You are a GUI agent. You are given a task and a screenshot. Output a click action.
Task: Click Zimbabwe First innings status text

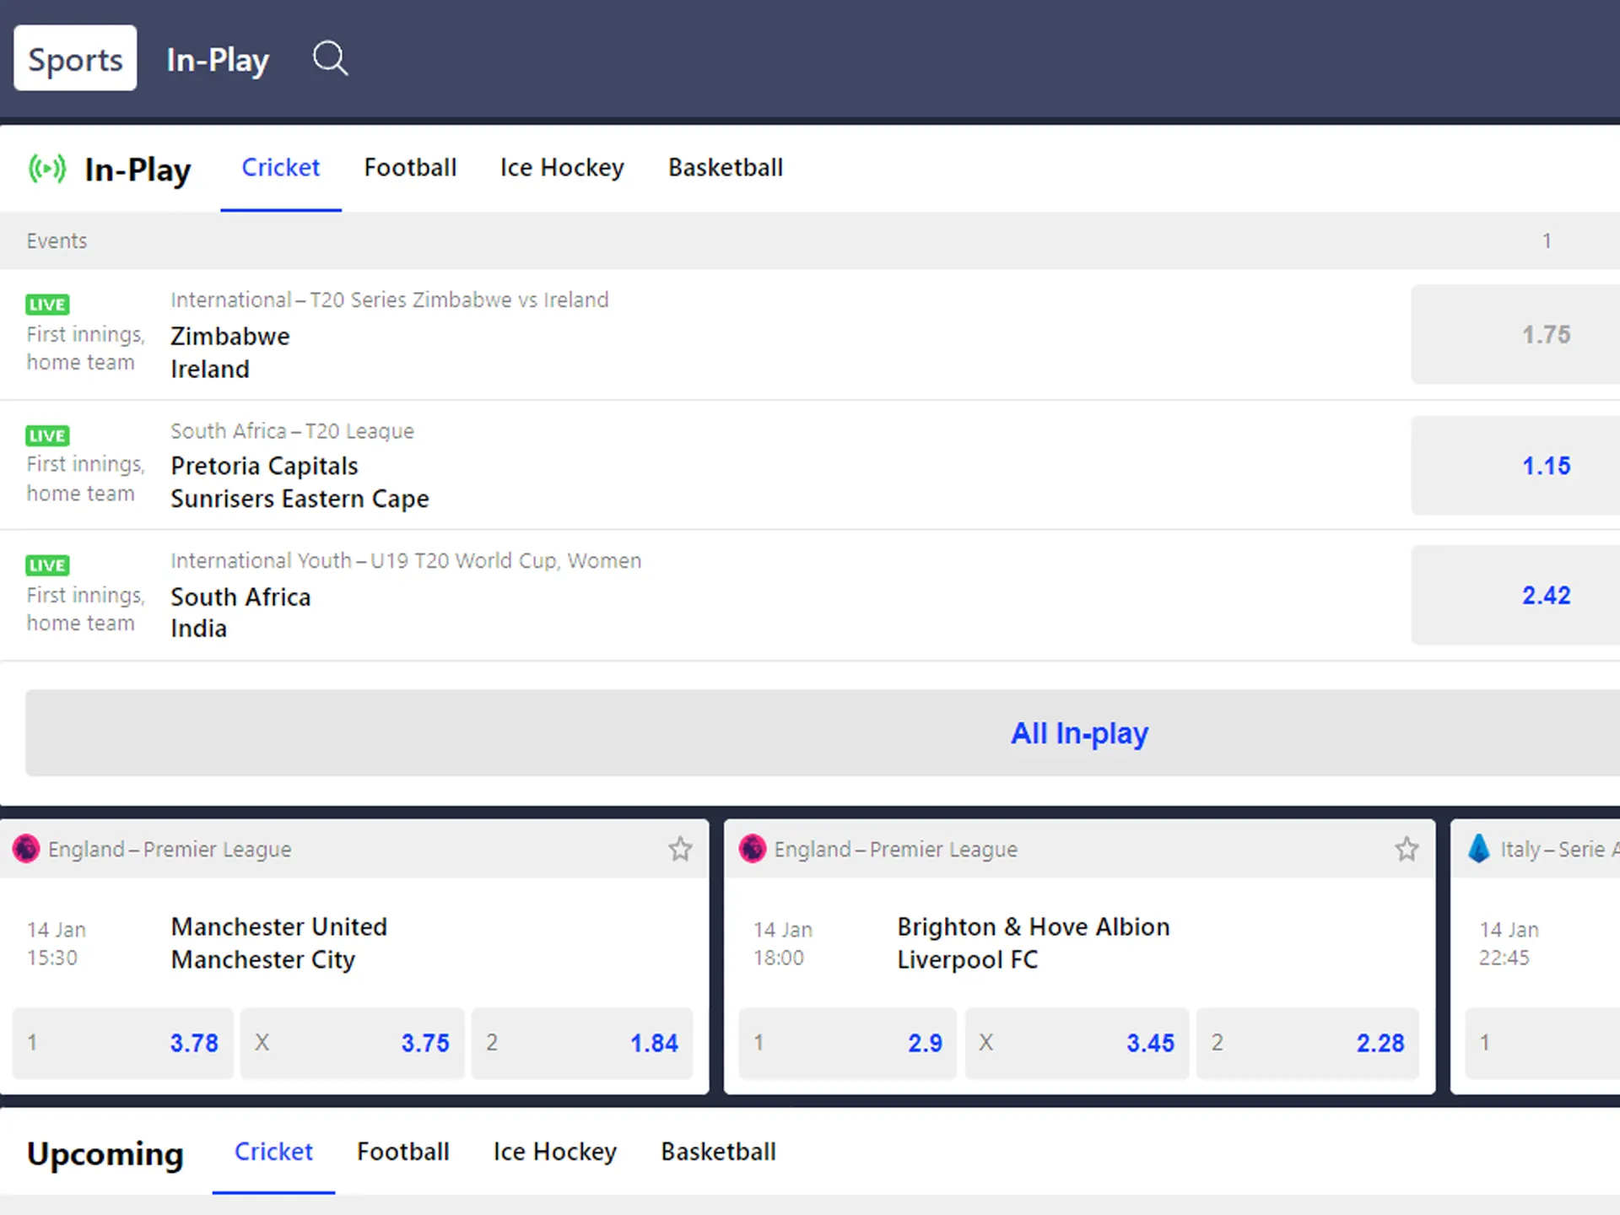pos(85,348)
